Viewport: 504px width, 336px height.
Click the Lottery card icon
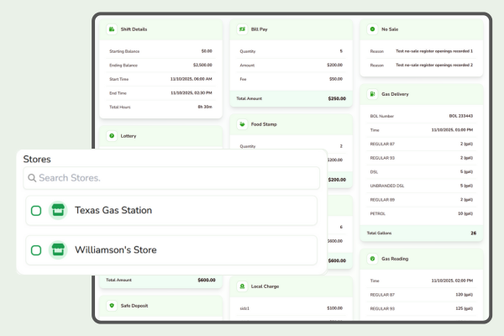[x=112, y=136]
